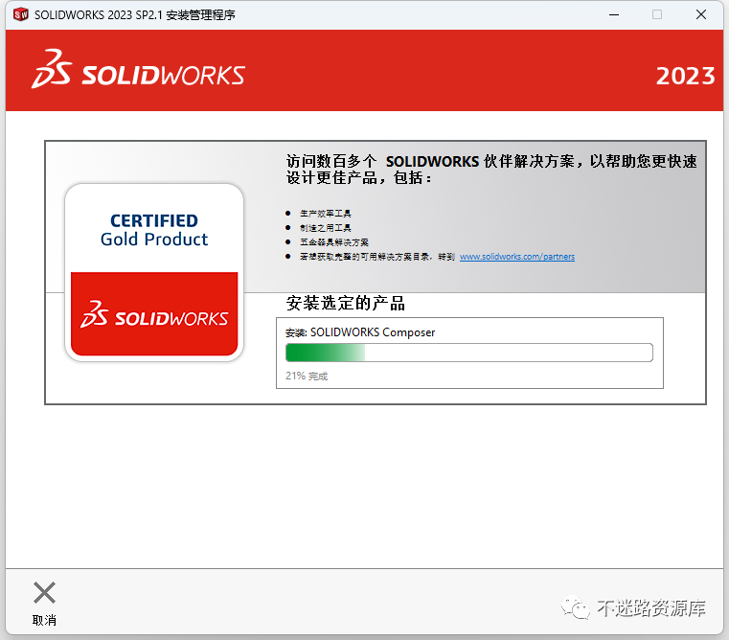Image resolution: width=729 pixels, height=640 pixels.
Task: Click the Certified Gold Product badge
Action: [x=154, y=272]
